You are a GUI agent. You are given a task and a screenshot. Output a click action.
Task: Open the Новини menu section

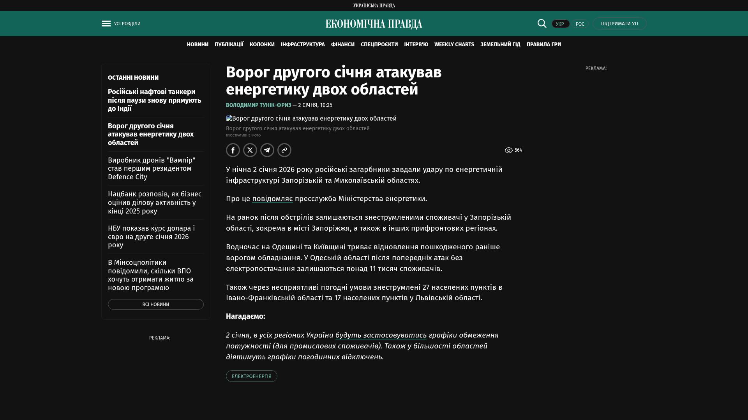point(198,45)
